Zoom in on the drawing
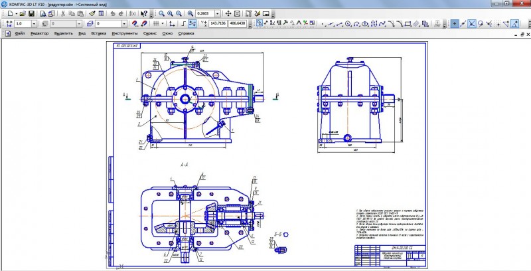531x271 pixels. tap(170, 13)
